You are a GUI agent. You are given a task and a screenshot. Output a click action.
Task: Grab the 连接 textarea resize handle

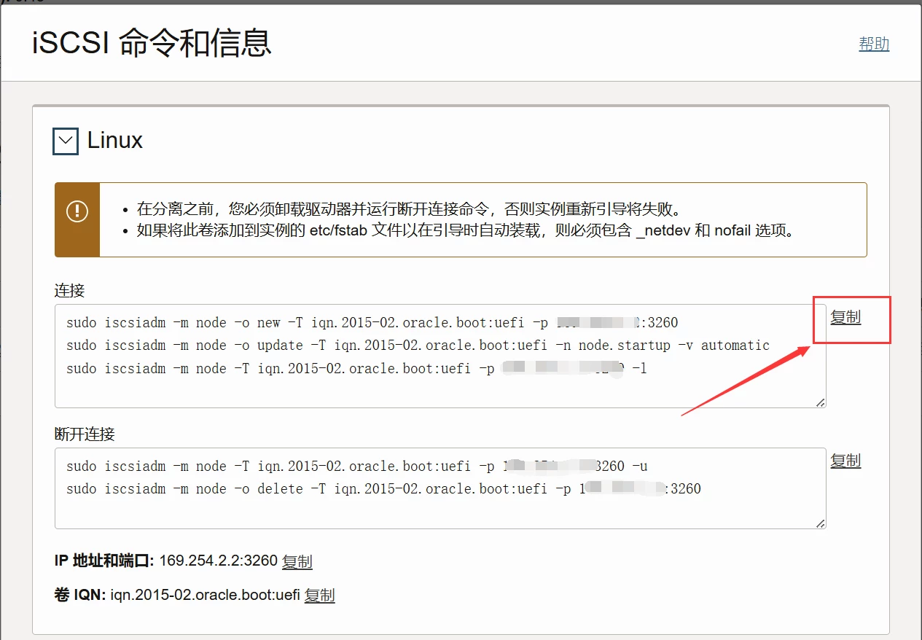(820, 402)
